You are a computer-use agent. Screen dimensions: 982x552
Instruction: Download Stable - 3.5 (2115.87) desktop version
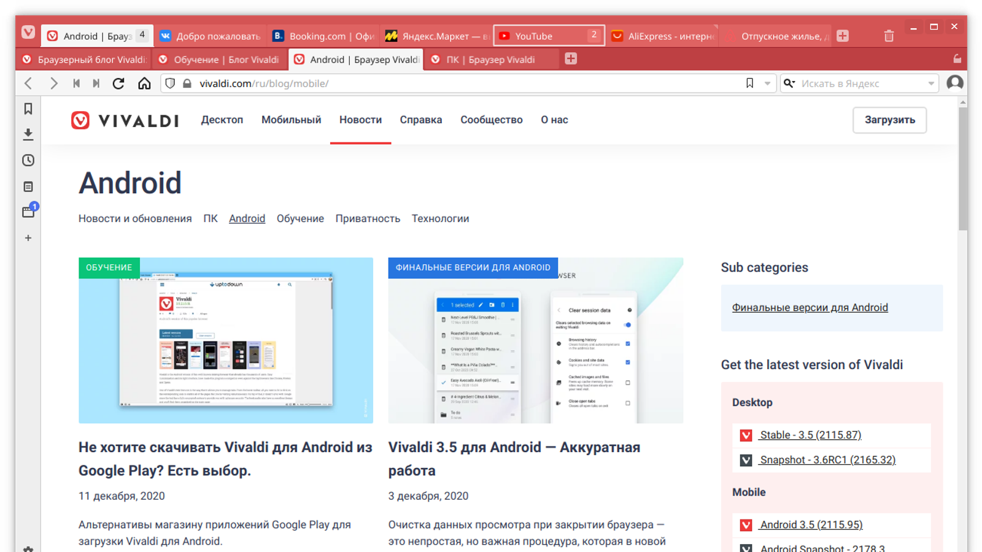click(x=810, y=435)
